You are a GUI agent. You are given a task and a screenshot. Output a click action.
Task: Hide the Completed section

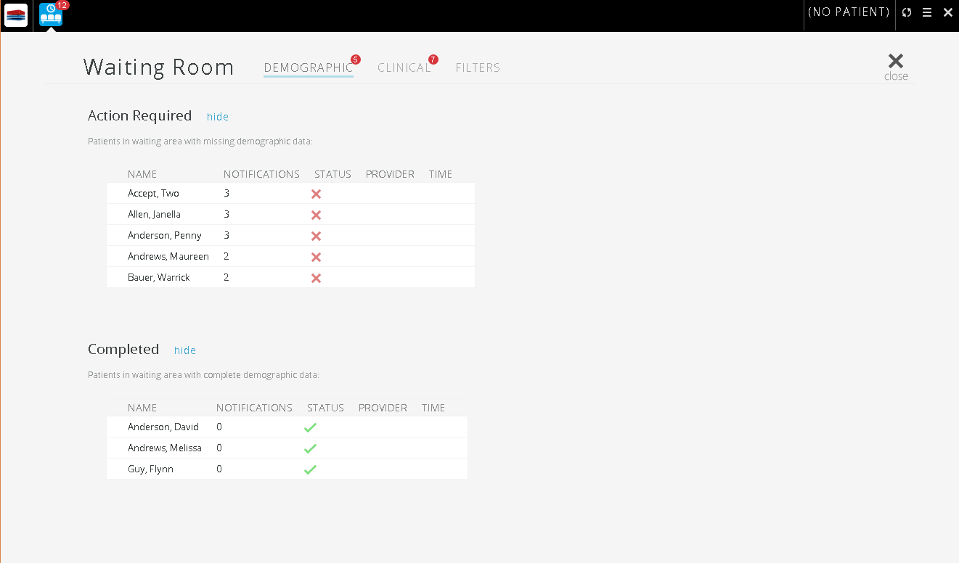[185, 350]
